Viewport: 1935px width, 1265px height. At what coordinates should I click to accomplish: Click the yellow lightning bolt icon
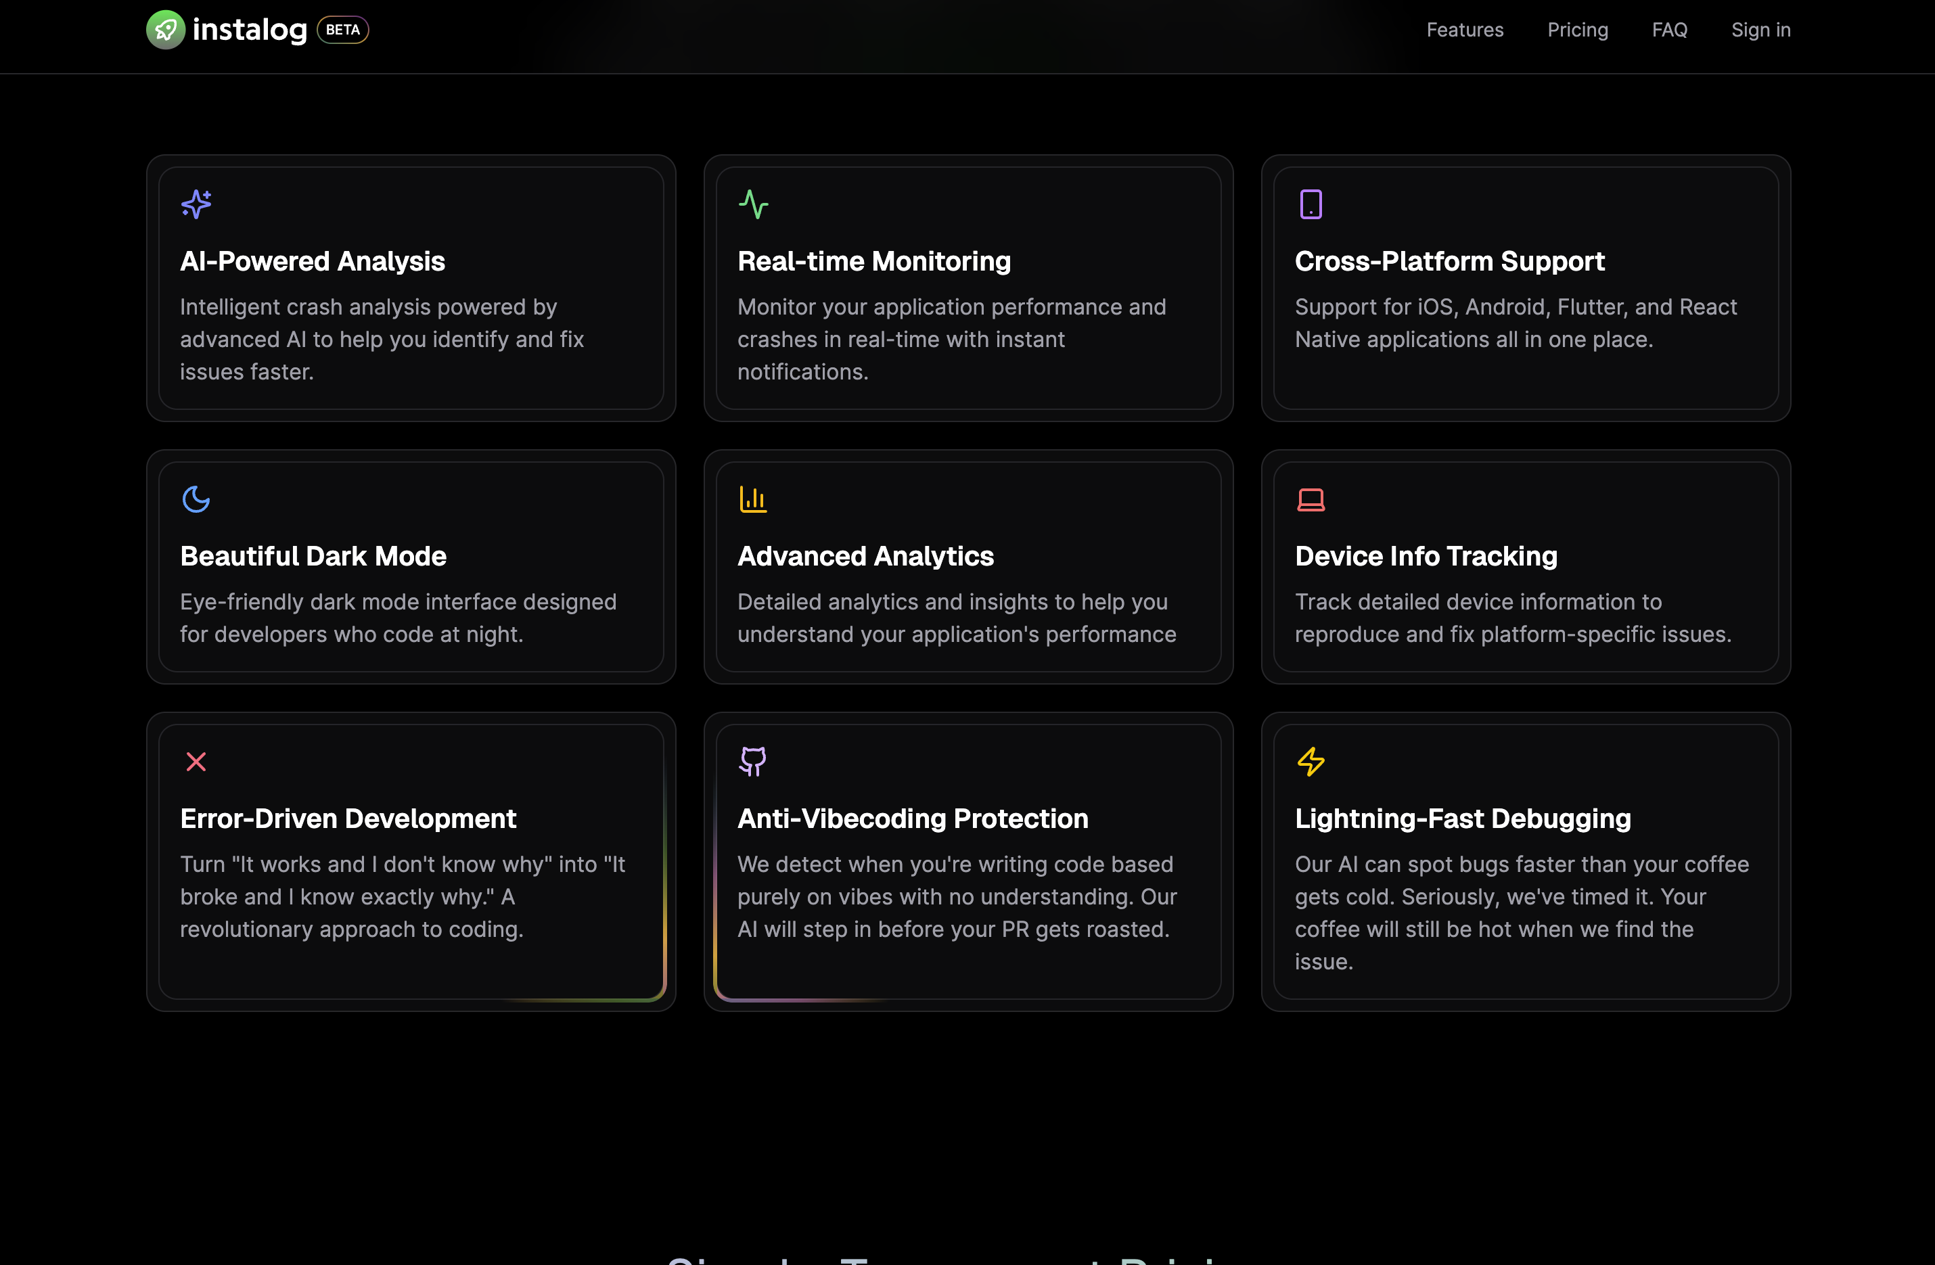tap(1311, 762)
